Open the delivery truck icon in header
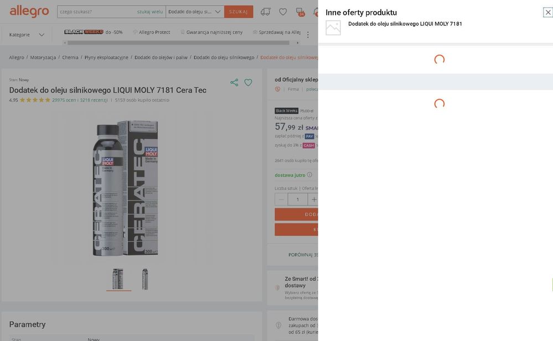Viewport: 553px width, 341px height. (x=266, y=12)
